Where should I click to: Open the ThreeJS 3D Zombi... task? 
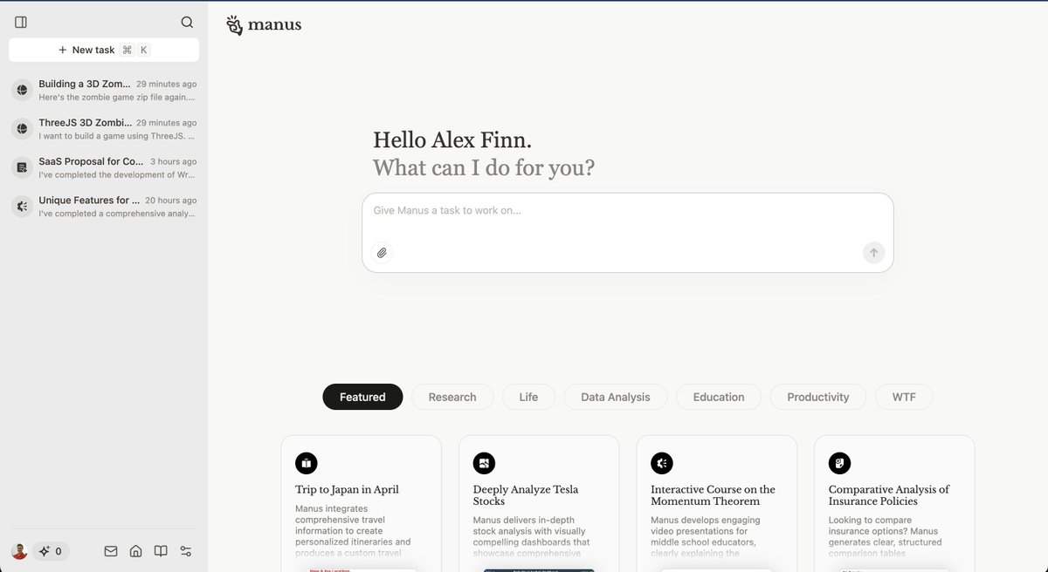(x=104, y=129)
